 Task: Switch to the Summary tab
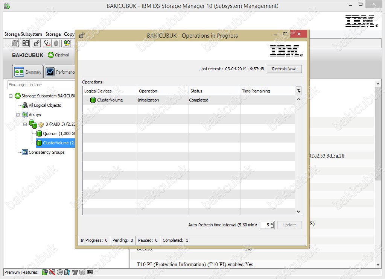(28, 72)
